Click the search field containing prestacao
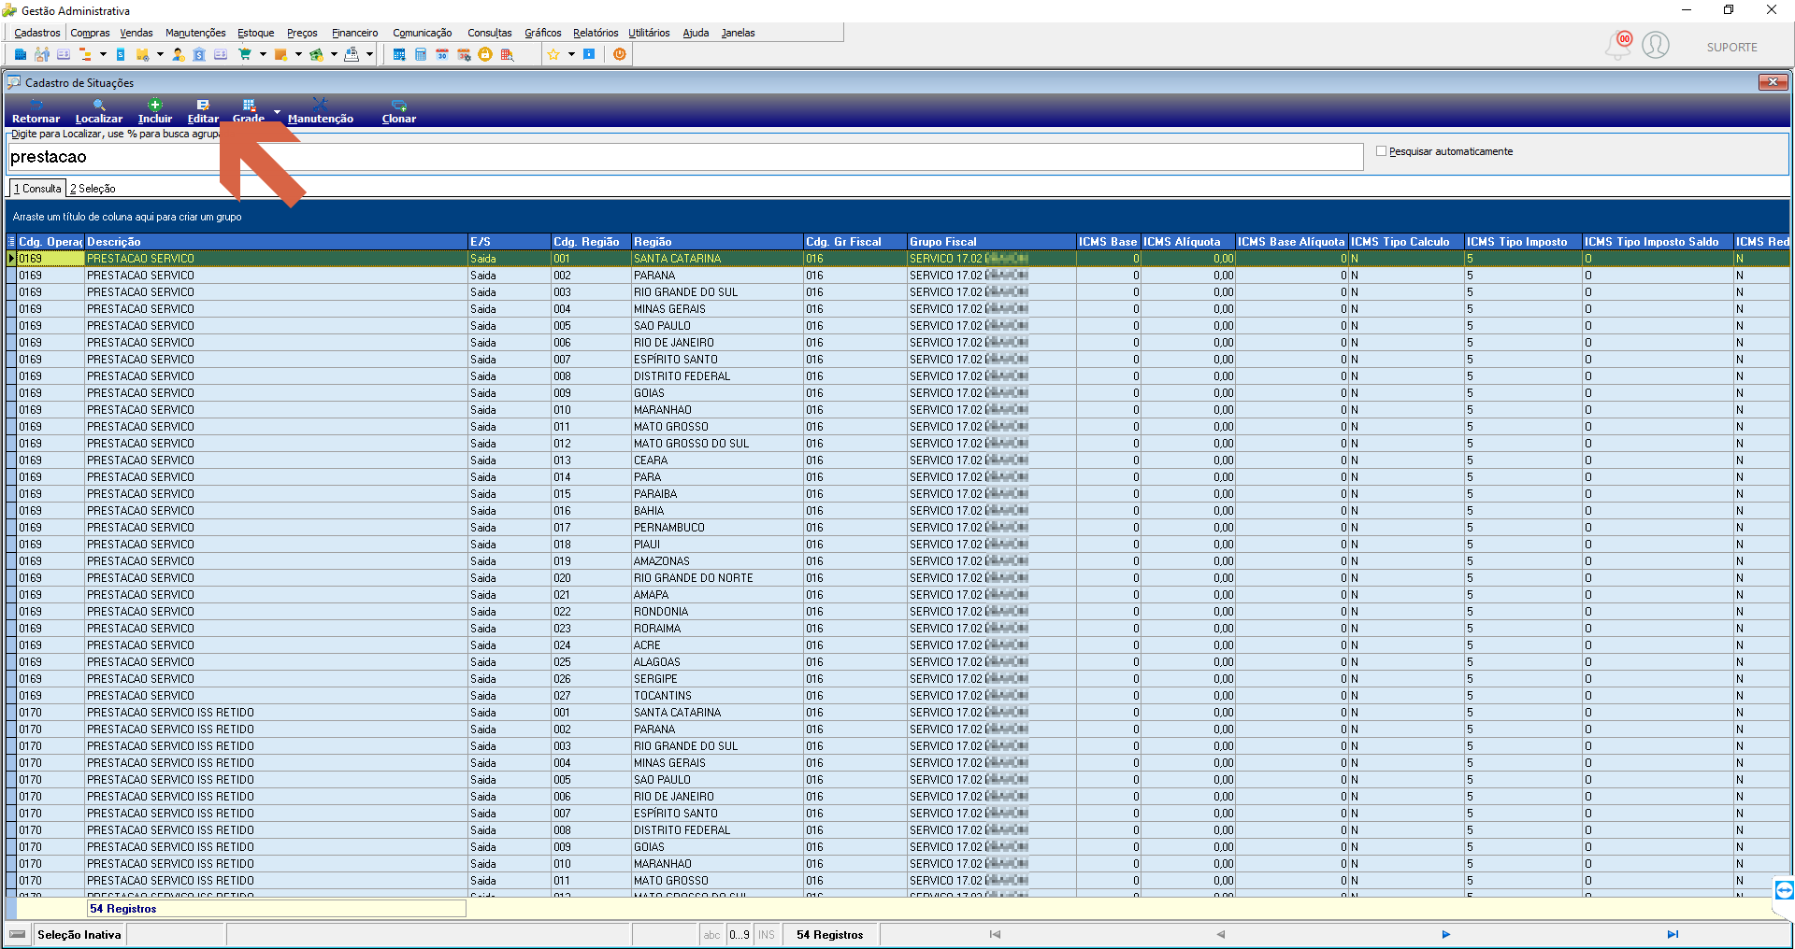This screenshot has width=1795, height=949. click(x=685, y=157)
